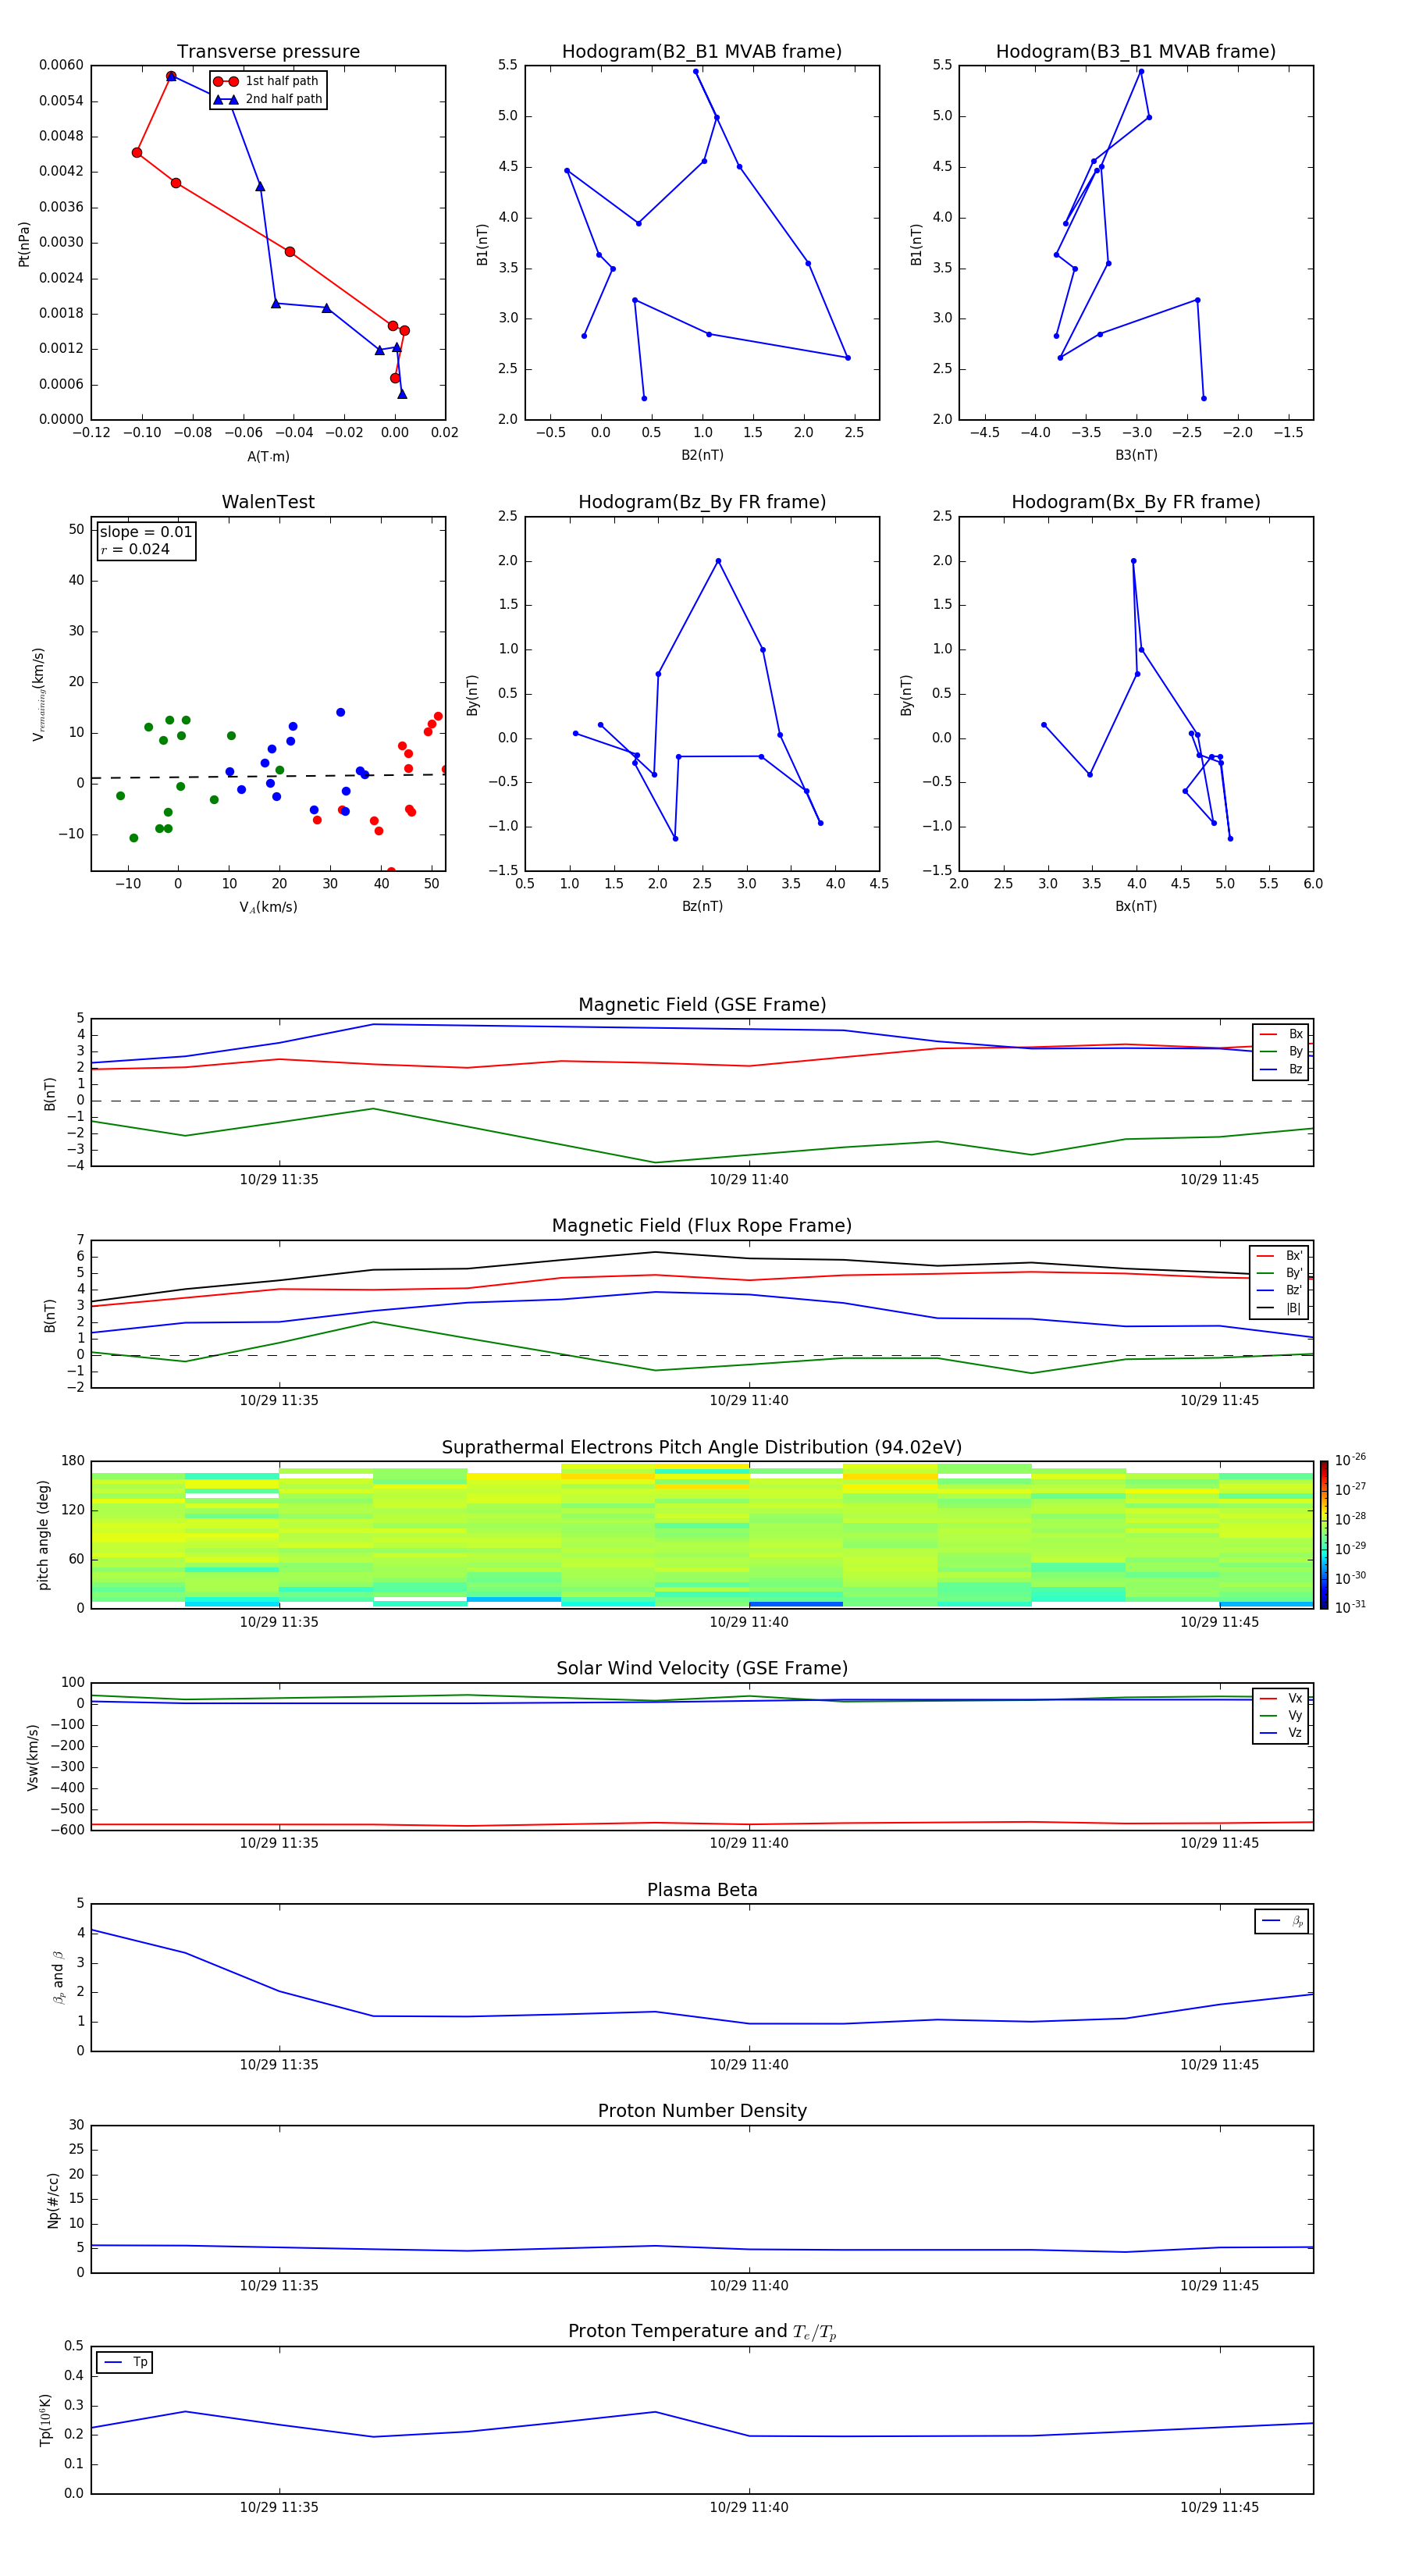Screen dimensions: 1405x2576
Task: Click the "Vsw(km/s)" axis label
Action: 33,1757
